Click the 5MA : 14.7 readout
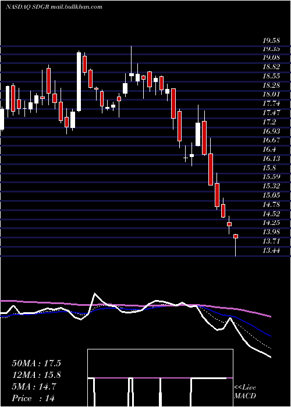Viewport: 291px width, 407px height. (x=34, y=387)
